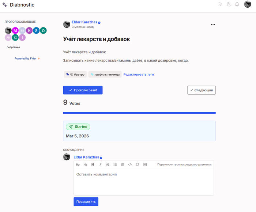Click the @ mention icon
This screenshot has width=256, height=212.
138,164
